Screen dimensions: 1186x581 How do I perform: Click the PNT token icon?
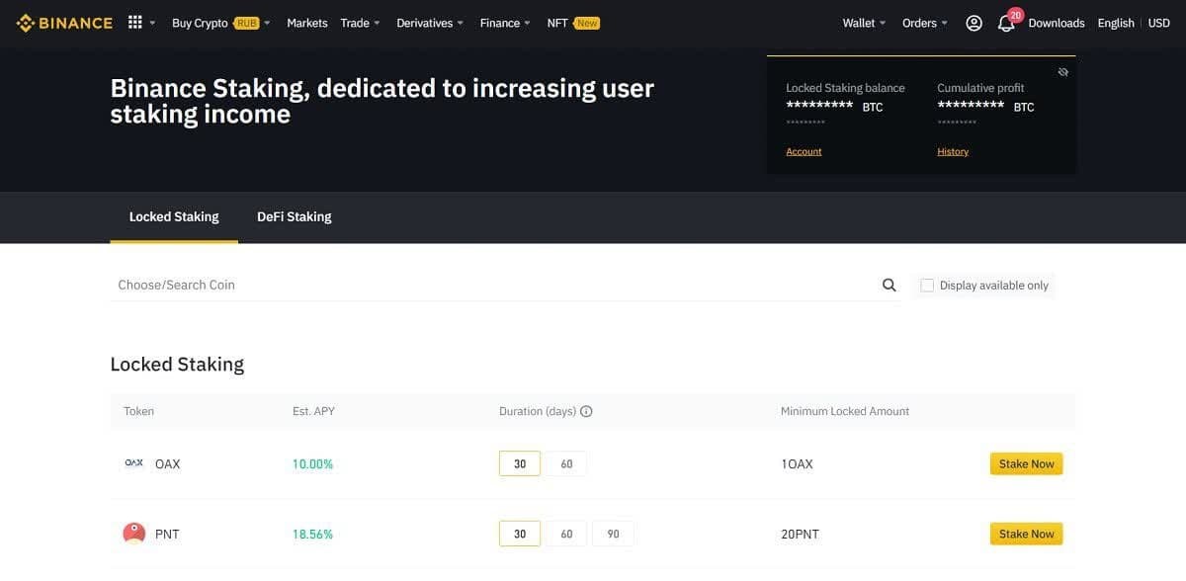[133, 534]
